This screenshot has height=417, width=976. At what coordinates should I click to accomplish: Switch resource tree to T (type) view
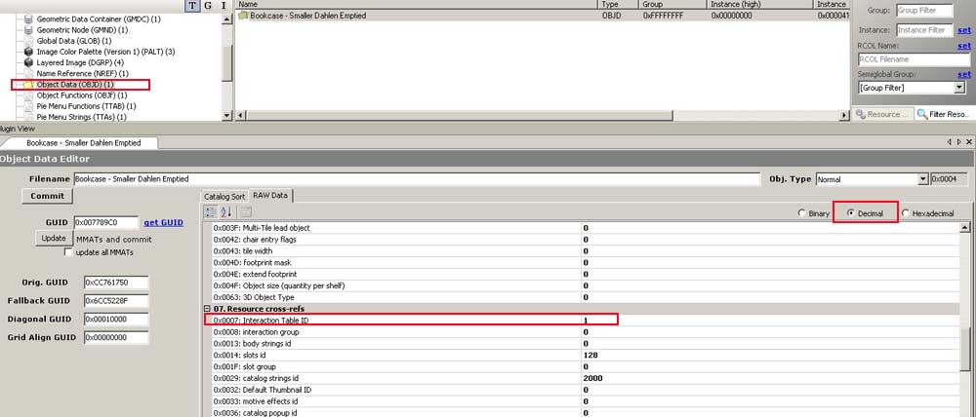(191, 6)
